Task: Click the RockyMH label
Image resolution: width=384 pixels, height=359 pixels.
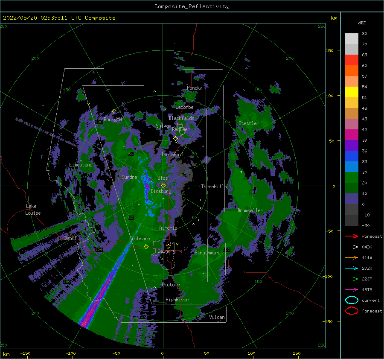Action: point(113,120)
